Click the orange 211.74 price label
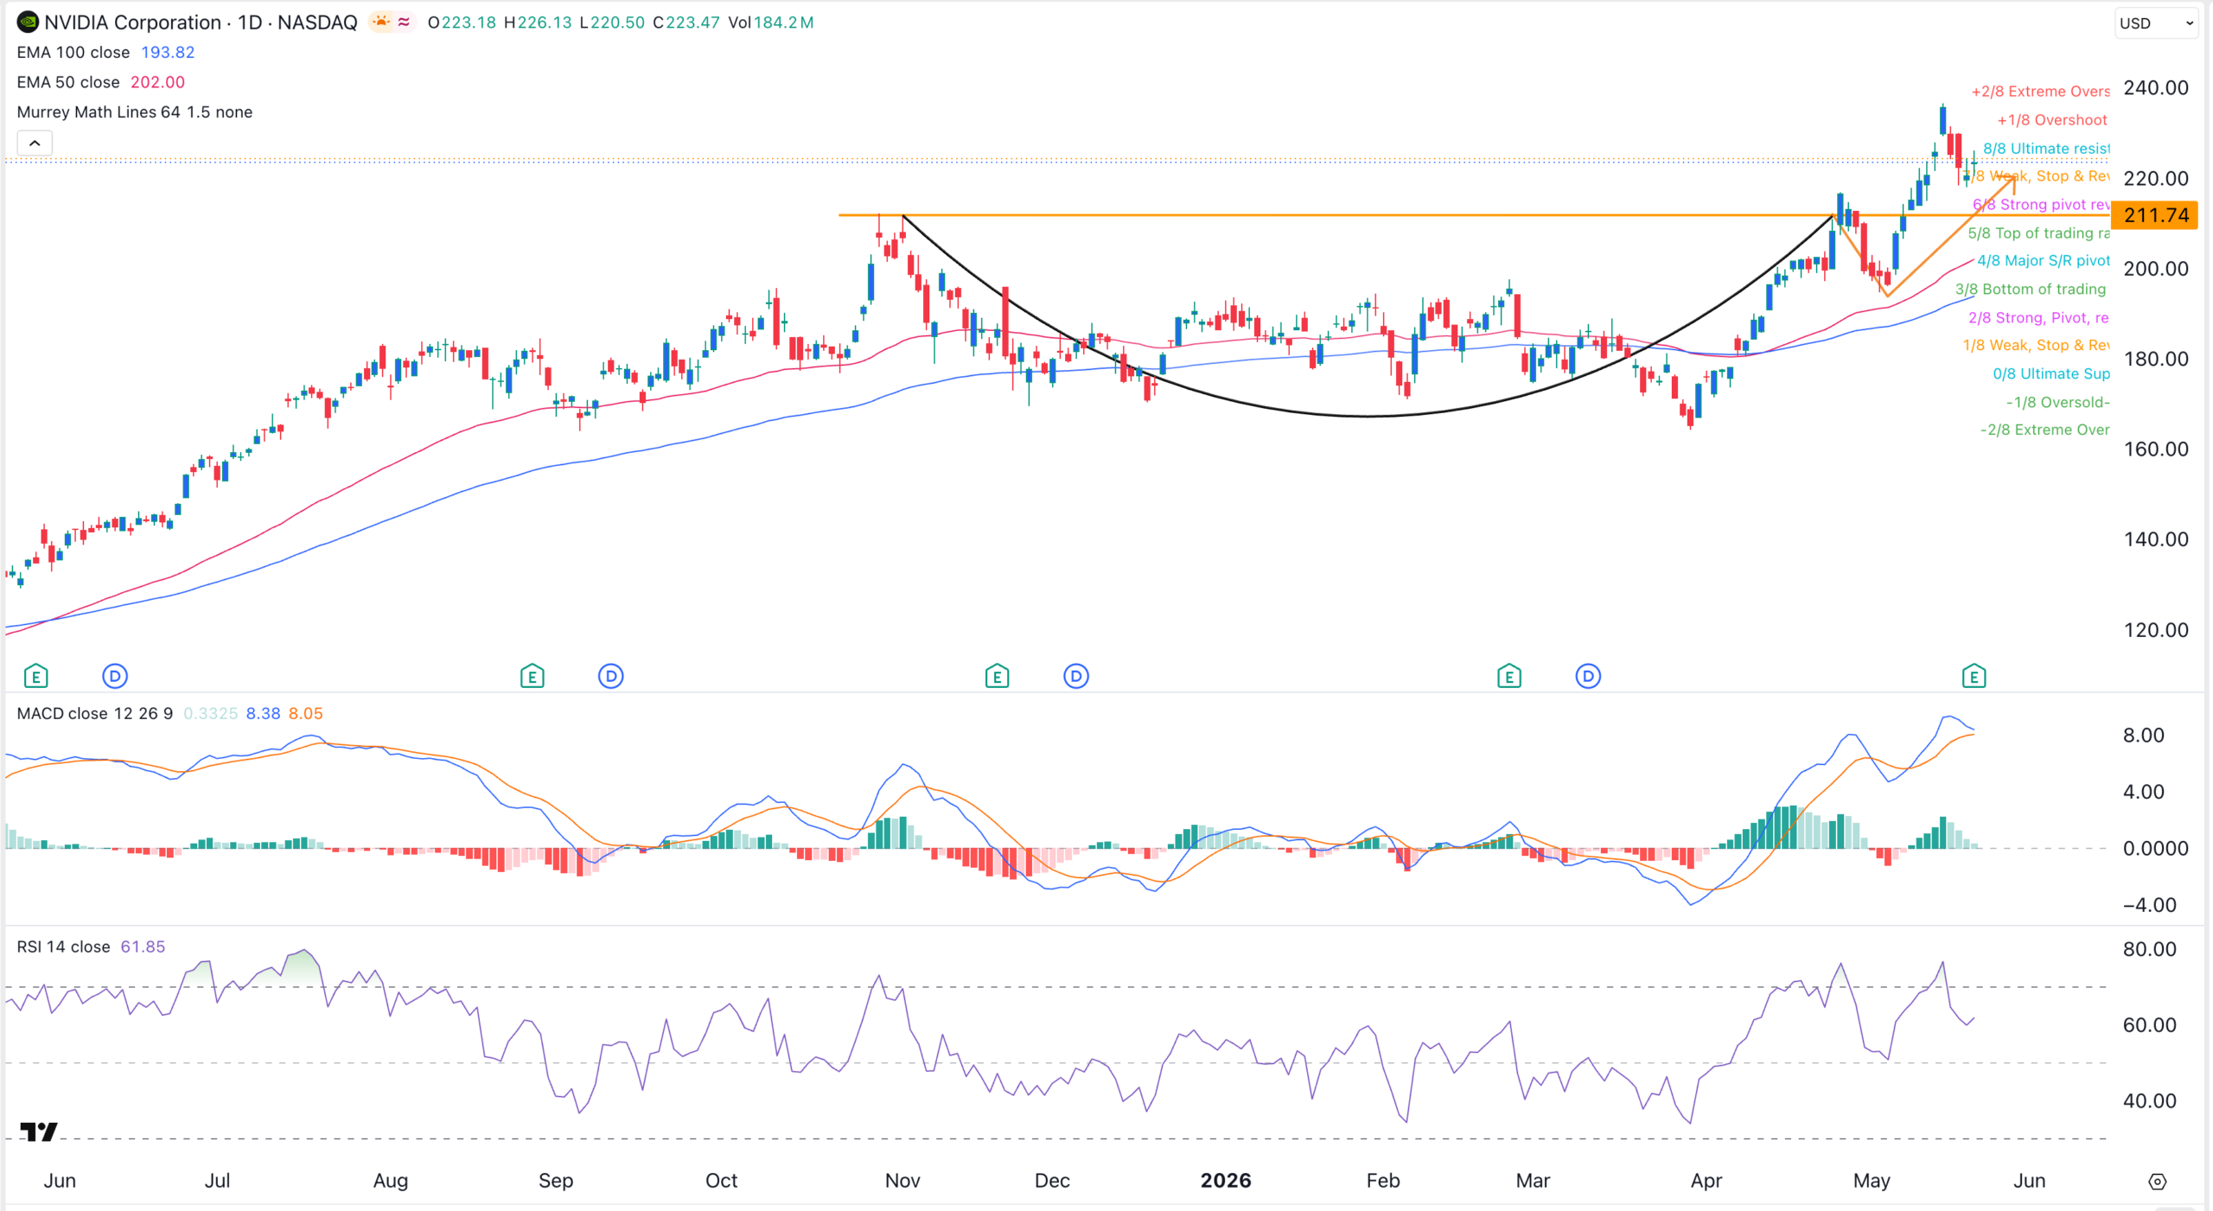Viewport: 2213px width, 1211px height. [2155, 215]
